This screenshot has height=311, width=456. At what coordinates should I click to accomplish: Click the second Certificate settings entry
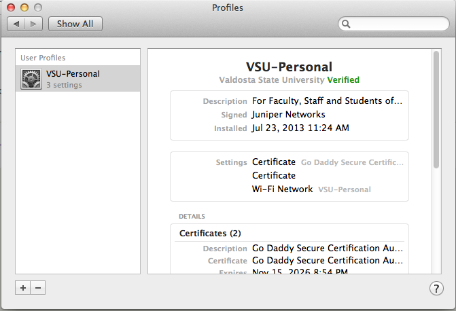point(274,176)
